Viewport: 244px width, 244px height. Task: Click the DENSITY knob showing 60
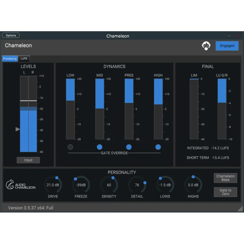point(109,185)
